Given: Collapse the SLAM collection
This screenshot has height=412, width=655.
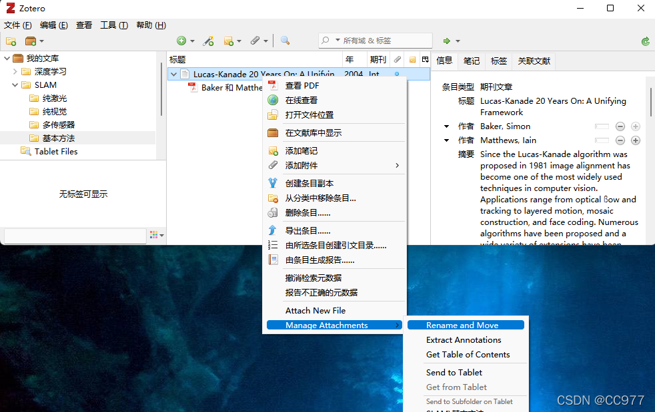Looking at the screenshot, I should click(x=15, y=85).
